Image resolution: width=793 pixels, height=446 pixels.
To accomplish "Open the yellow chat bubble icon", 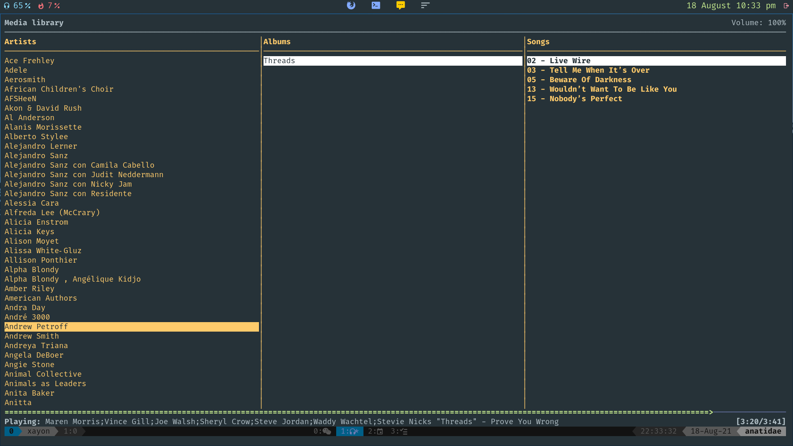I will (x=401, y=5).
